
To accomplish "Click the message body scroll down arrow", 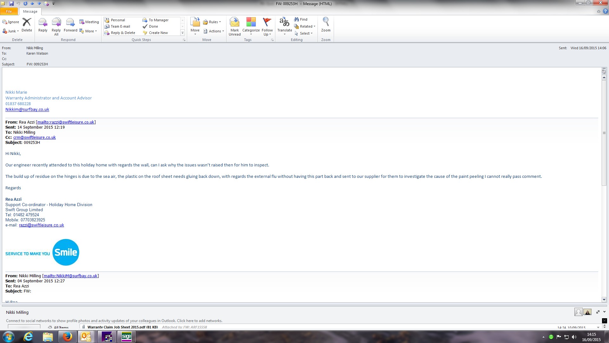I will coord(604,299).
